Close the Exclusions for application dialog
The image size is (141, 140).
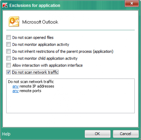coord(132,3)
